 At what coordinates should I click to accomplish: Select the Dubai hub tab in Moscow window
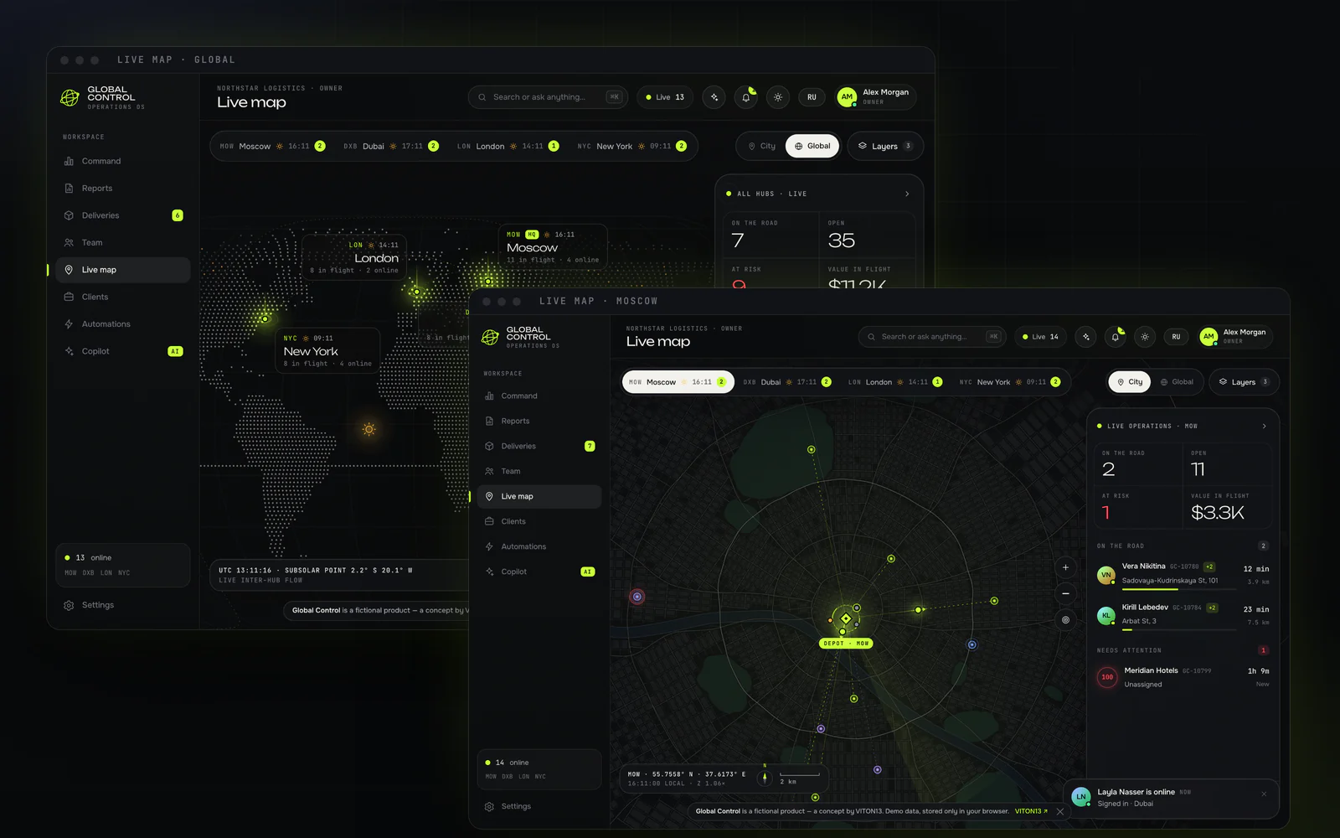786,382
